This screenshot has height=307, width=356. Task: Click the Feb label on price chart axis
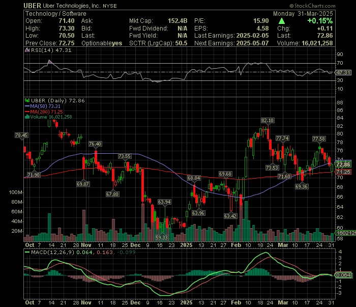point(236,245)
